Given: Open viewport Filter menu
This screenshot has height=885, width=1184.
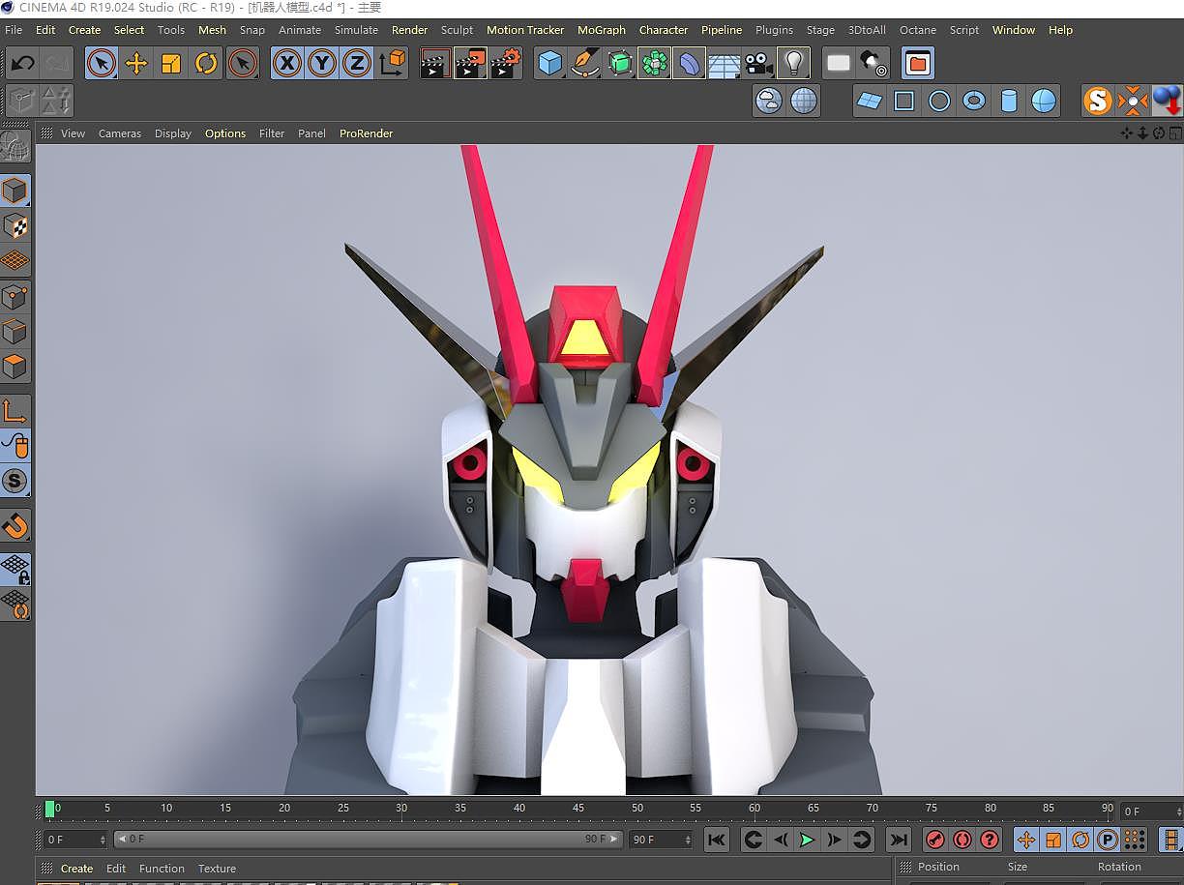Looking at the screenshot, I should click(x=272, y=133).
